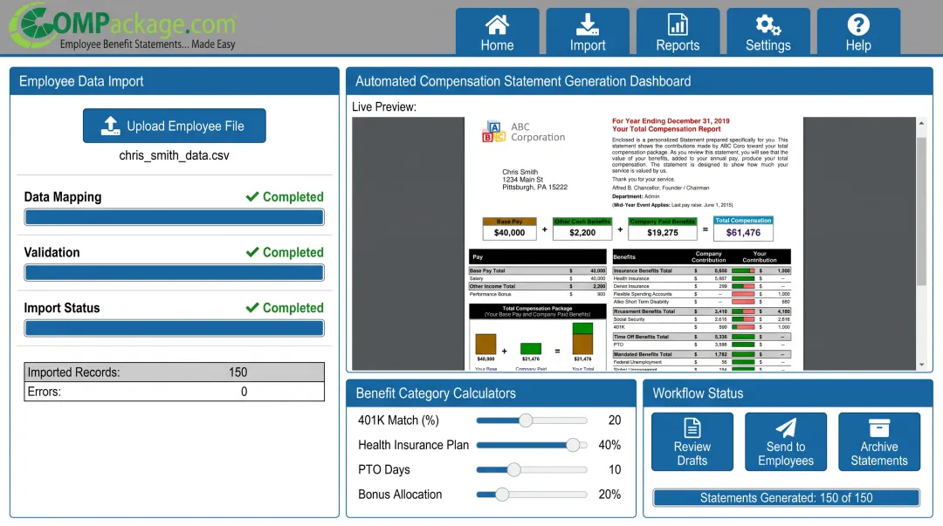Open the Home tab label
This screenshot has width=943, height=526.
tap(497, 45)
